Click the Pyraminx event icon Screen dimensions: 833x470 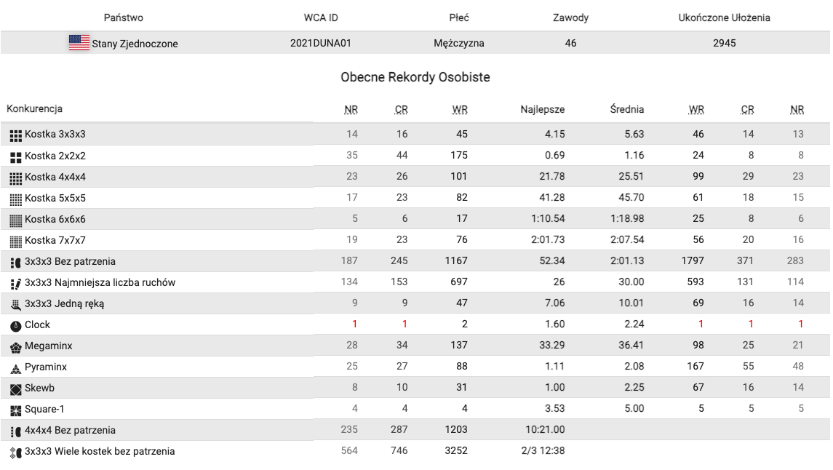[16, 367]
